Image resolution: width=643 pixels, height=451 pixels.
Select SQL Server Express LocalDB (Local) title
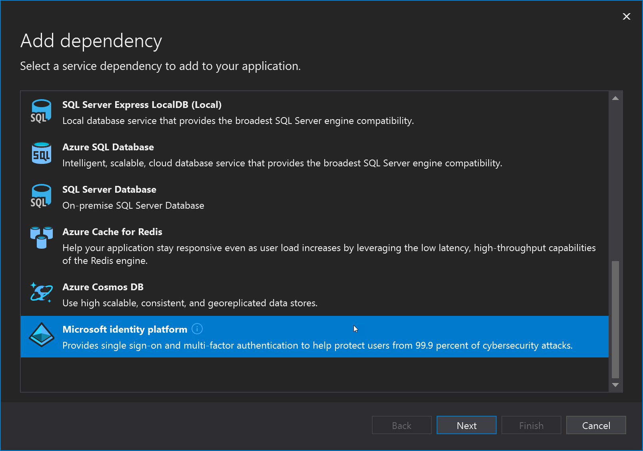(142, 105)
